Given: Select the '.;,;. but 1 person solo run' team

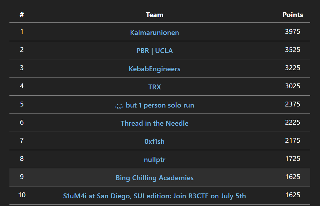Looking at the screenshot, I should (x=154, y=105).
